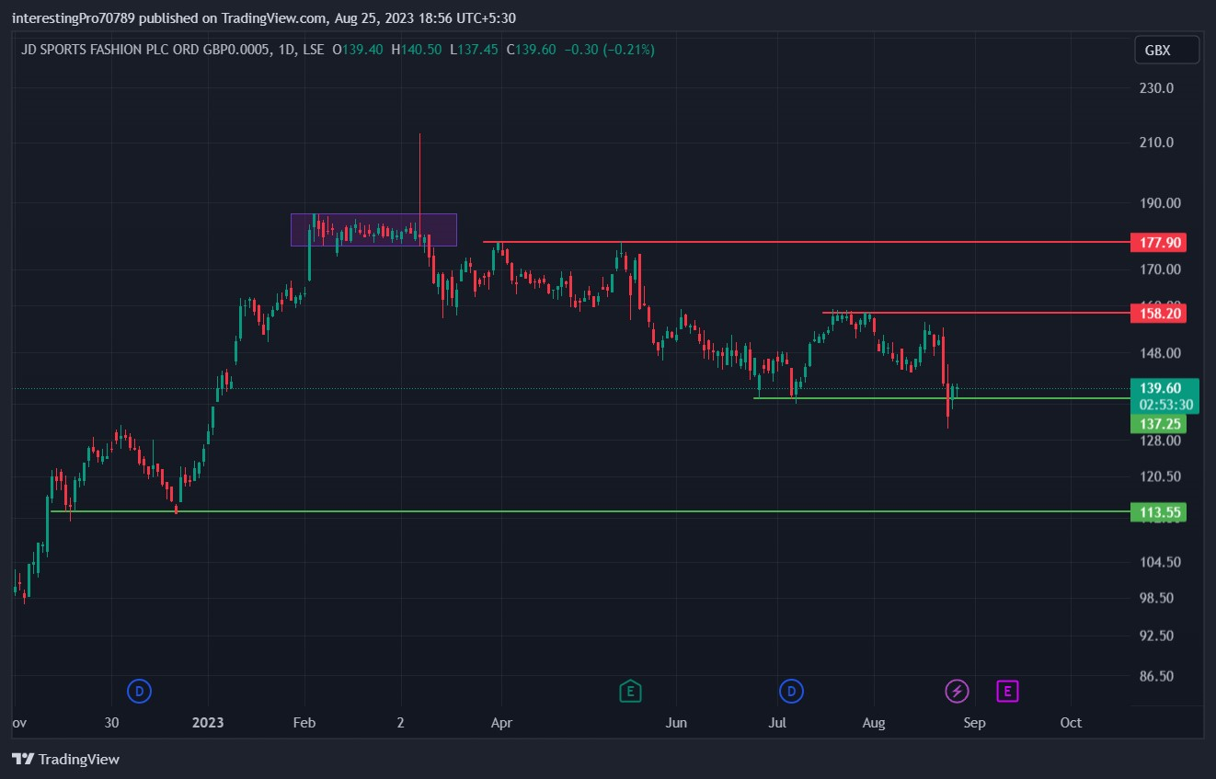Click the red 177.90 price label
The image size is (1216, 779).
[x=1158, y=243]
